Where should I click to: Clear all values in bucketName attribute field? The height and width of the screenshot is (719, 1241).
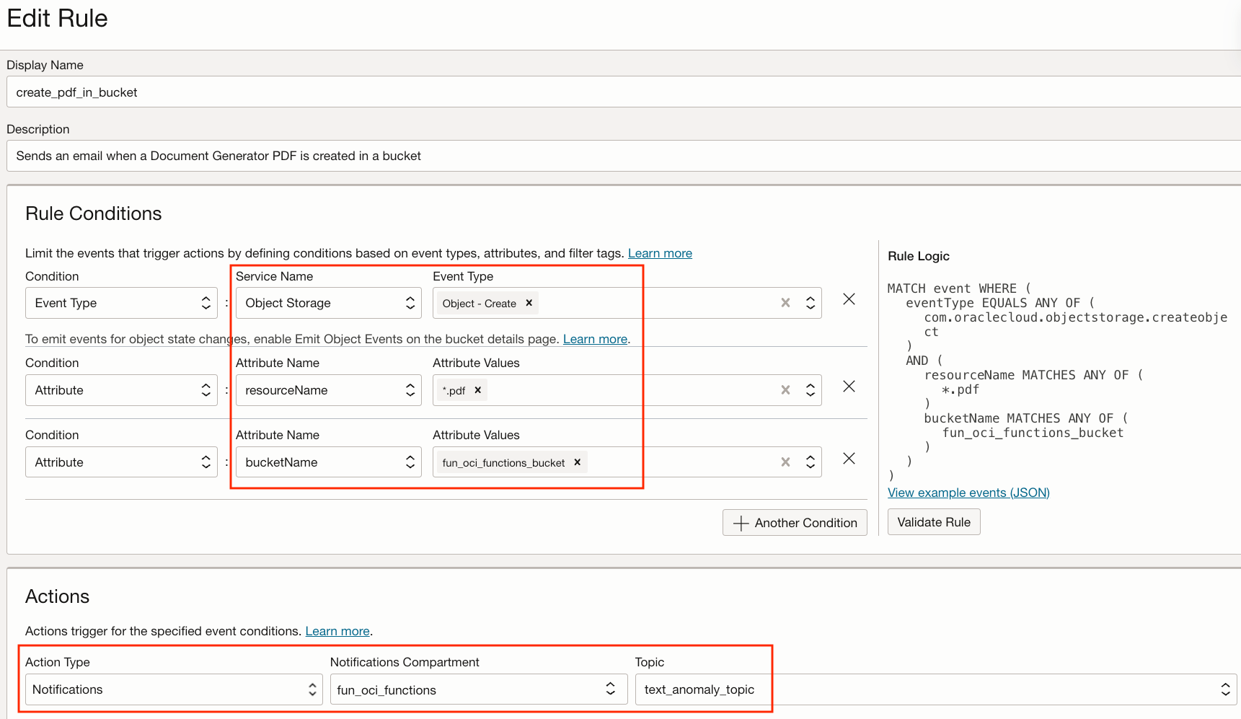tap(785, 462)
